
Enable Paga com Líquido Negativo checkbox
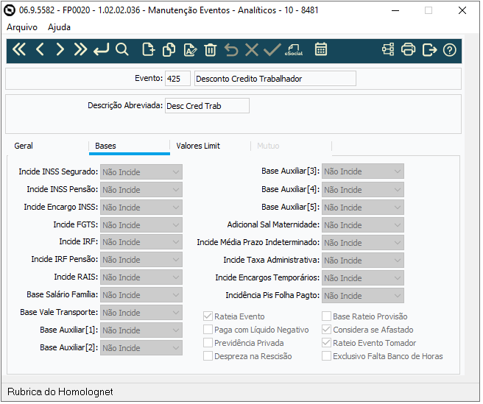(208, 330)
